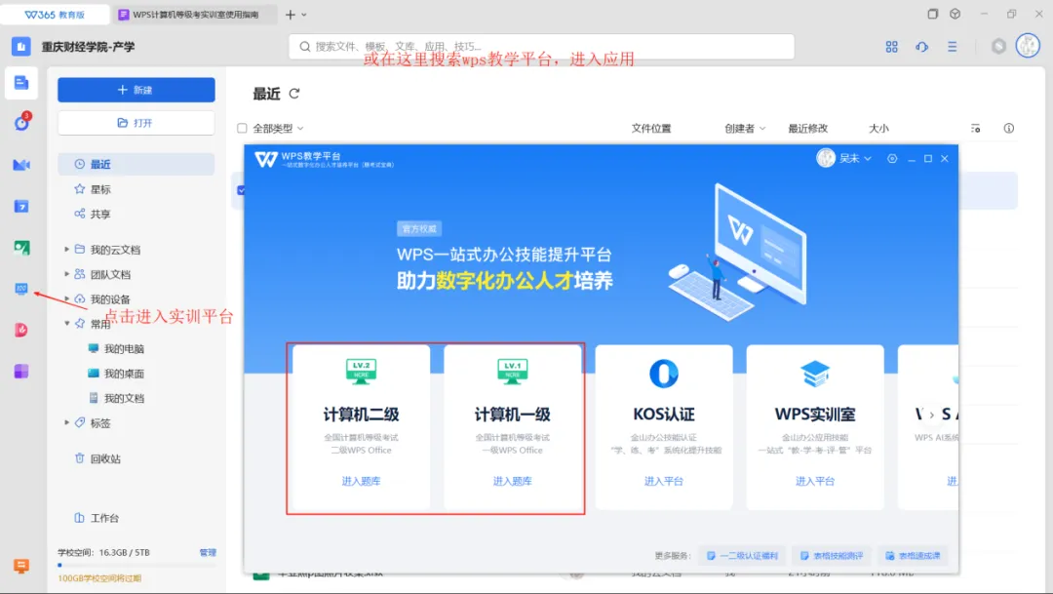Collapse the 常用 tree node
Viewport: 1053px width, 594px height.
[66, 323]
